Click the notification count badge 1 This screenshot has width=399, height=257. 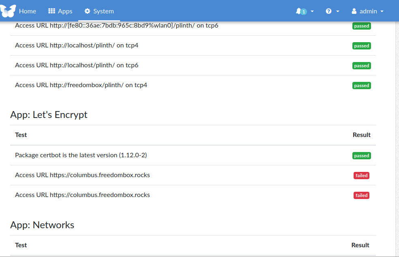point(304,12)
